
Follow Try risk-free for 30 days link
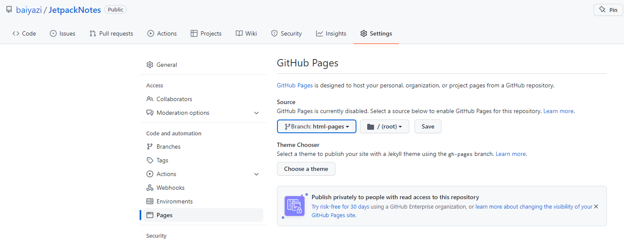pos(340,206)
